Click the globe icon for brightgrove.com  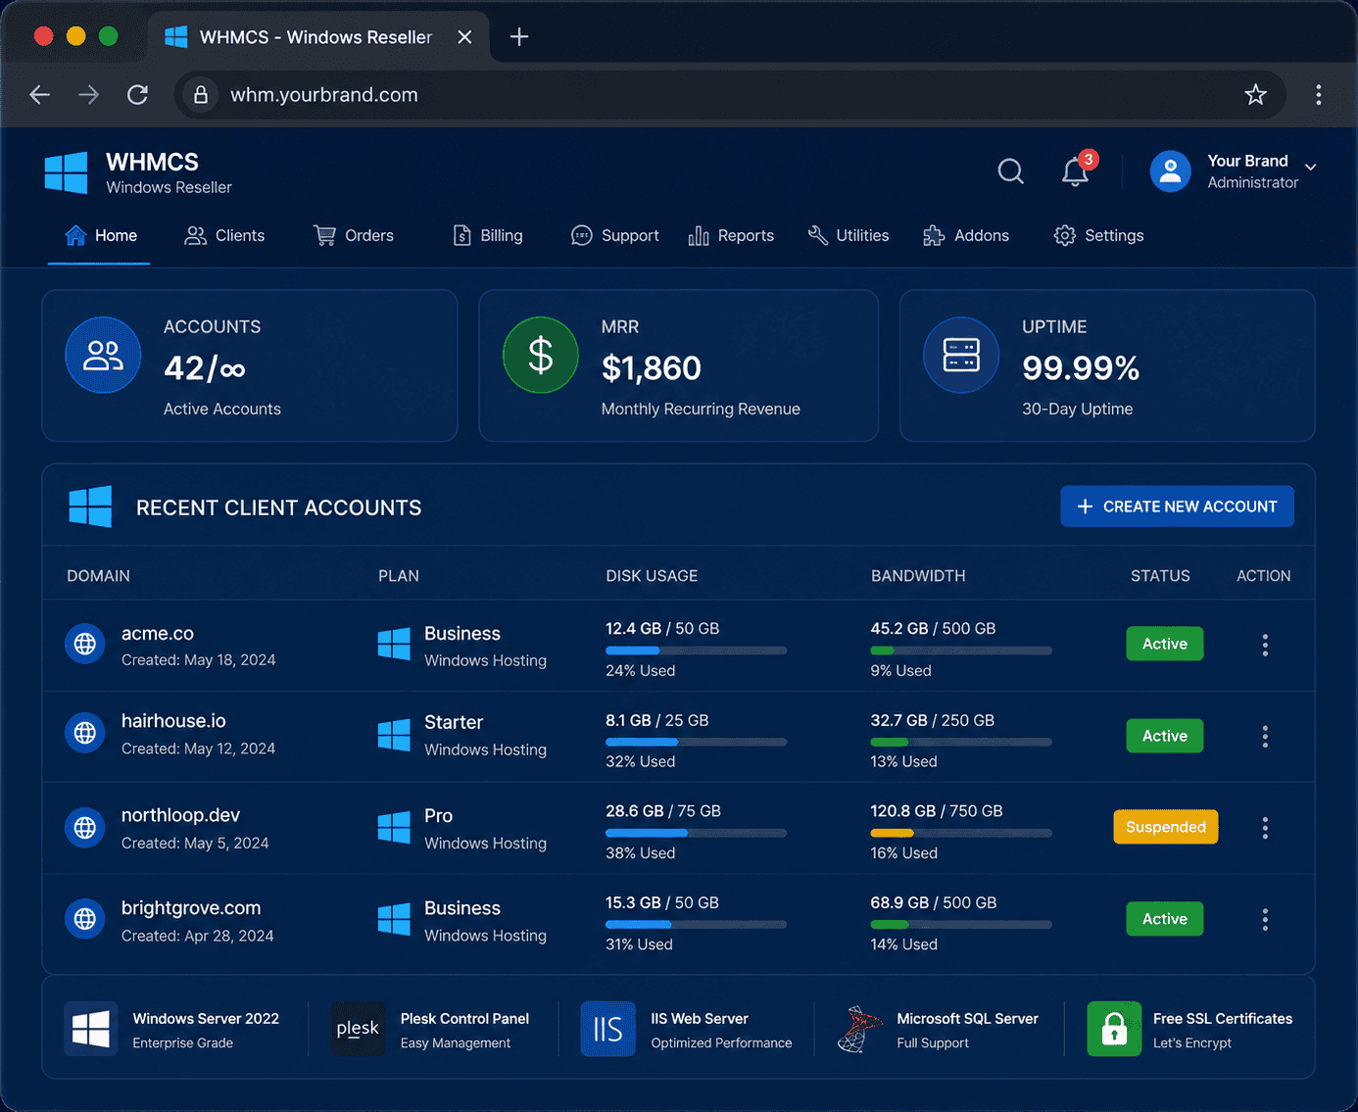point(85,919)
